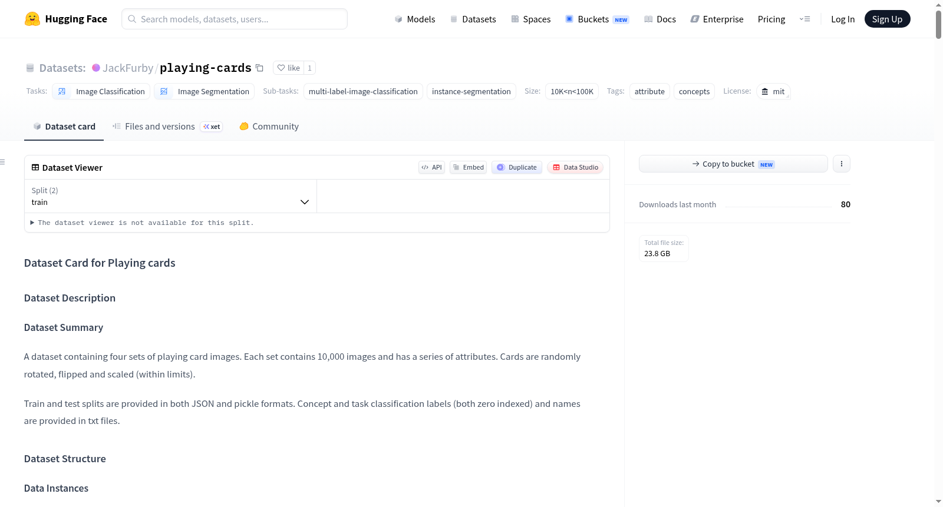
Task: Click the search magnifier icon
Action: coord(132,19)
